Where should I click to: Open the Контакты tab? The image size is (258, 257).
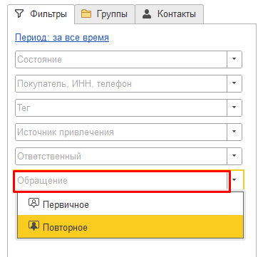point(170,14)
